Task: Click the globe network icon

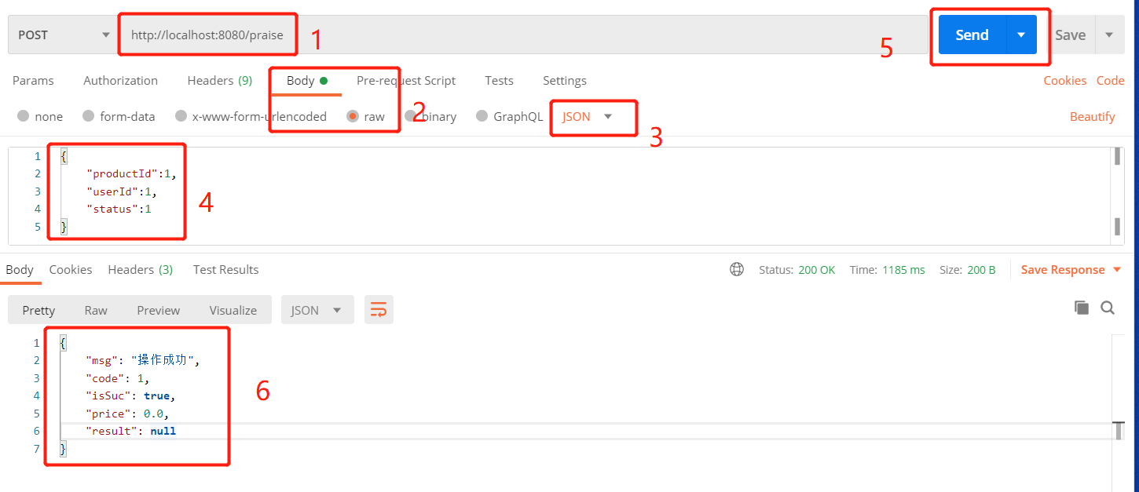Action: (737, 269)
